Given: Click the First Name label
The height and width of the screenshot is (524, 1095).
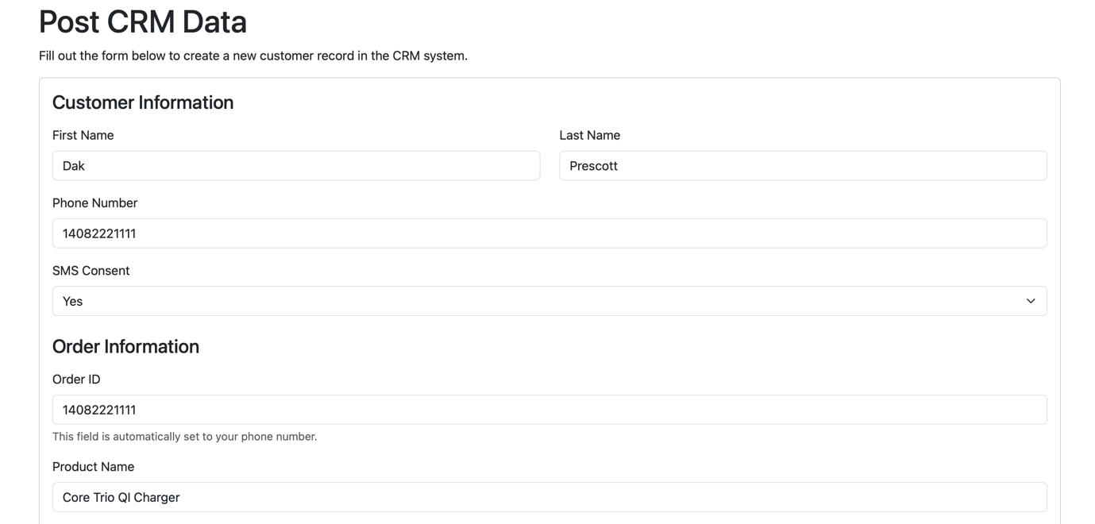Looking at the screenshot, I should pos(83,136).
